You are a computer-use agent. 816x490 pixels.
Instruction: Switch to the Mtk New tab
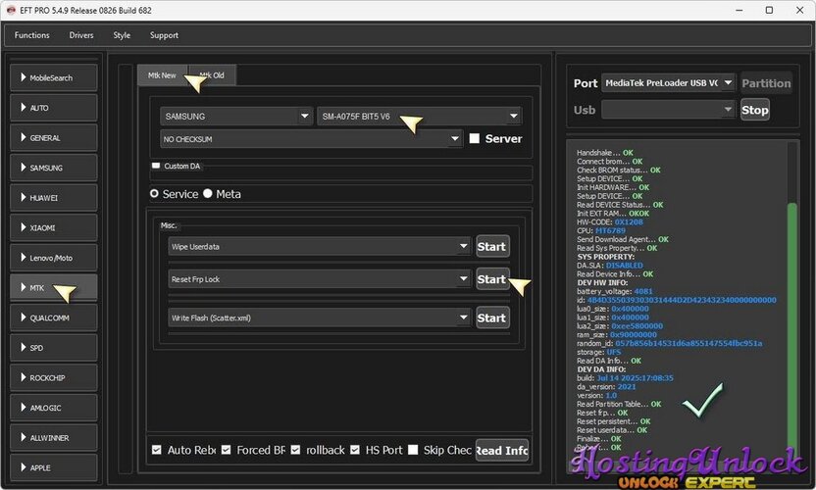click(162, 75)
